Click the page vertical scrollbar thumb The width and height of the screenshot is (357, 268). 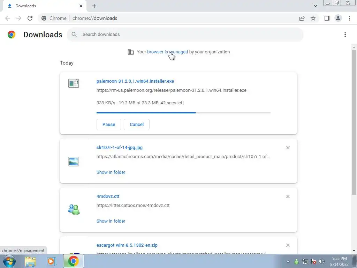tap(354, 122)
